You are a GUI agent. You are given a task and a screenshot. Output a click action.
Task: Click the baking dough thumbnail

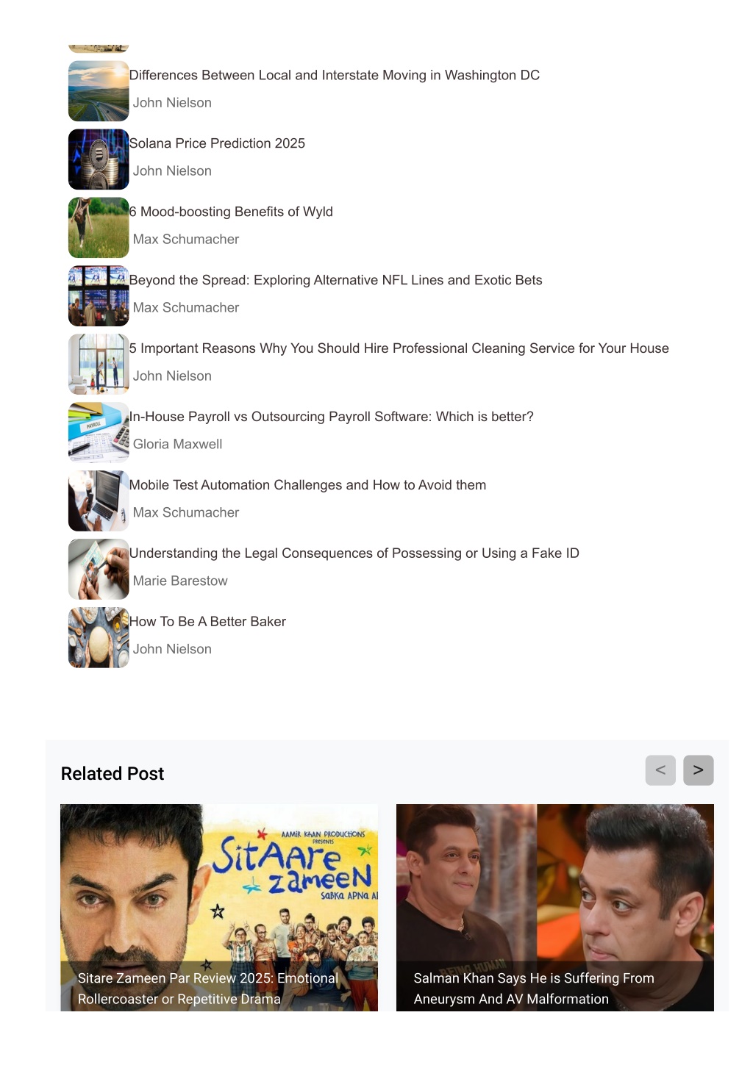tap(99, 638)
